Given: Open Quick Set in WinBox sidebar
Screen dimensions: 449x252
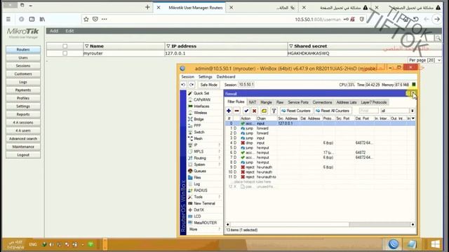Looking at the screenshot, I should click(201, 93).
